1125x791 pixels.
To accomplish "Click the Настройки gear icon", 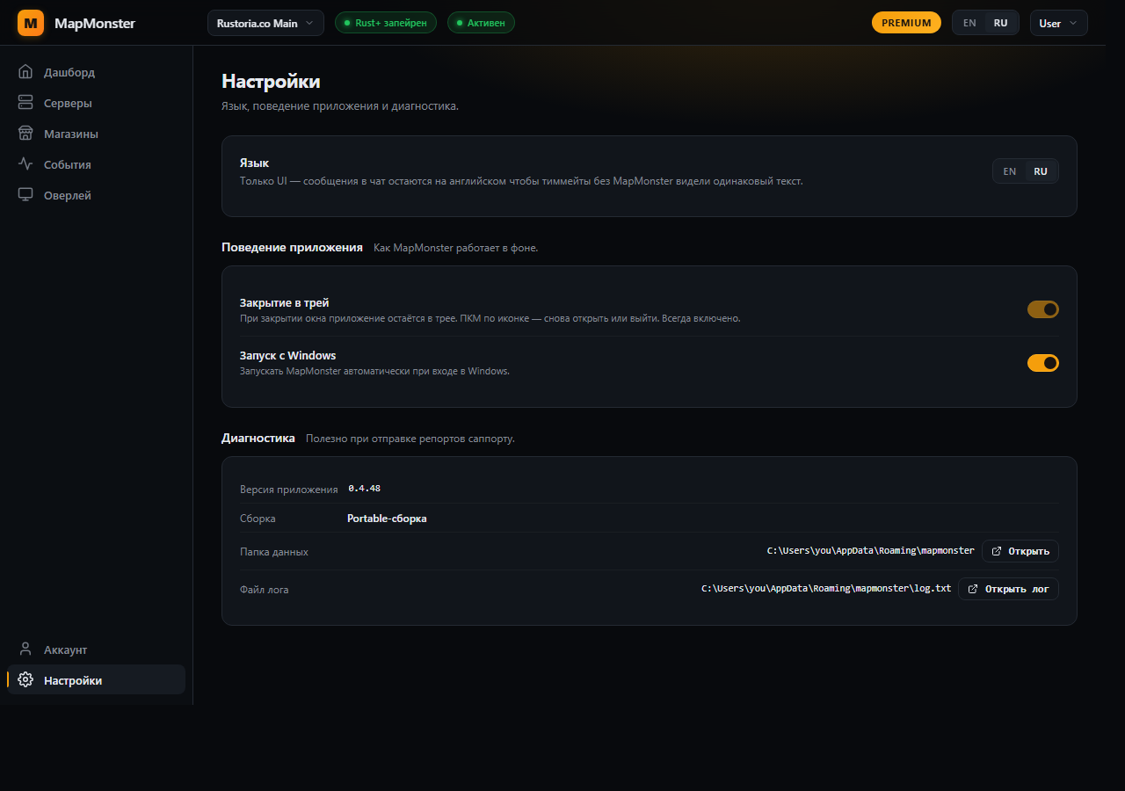I will tap(25, 680).
